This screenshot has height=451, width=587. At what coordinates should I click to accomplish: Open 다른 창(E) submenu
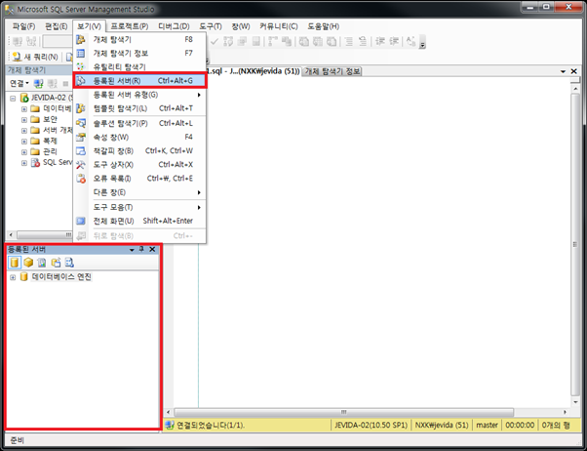pos(139,192)
